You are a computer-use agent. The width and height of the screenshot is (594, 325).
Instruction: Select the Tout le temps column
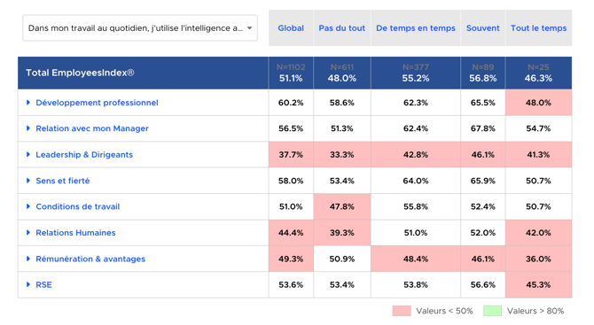(538, 28)
